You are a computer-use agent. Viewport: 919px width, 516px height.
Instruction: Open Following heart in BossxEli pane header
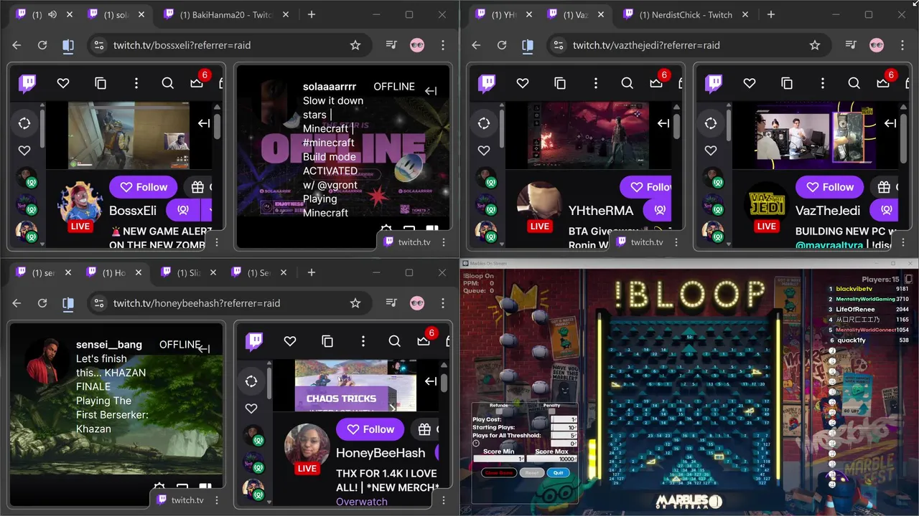pyautogui.click(x=63, y=84)
